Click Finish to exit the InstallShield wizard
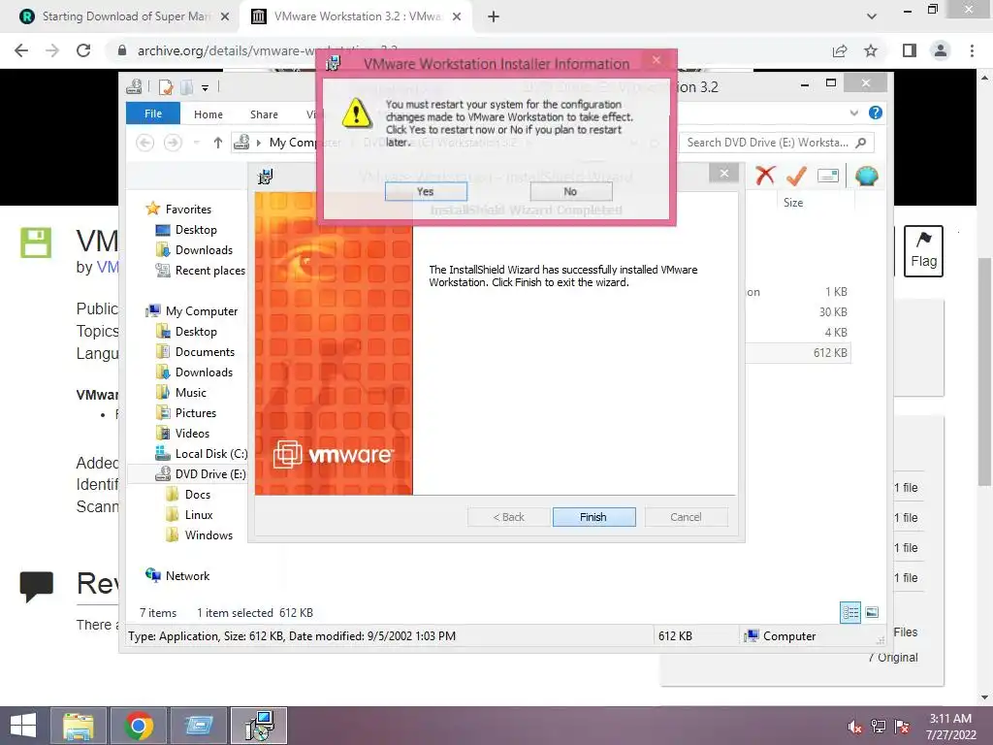Screen dimensions: 993x745 [x=593, y=517]
